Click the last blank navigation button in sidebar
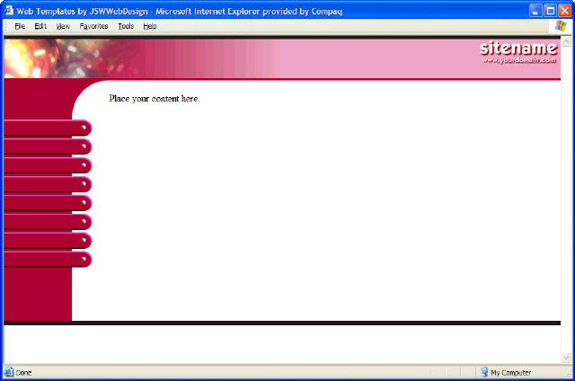This screenshot has width=575, height=381. (x=47, y=260)
